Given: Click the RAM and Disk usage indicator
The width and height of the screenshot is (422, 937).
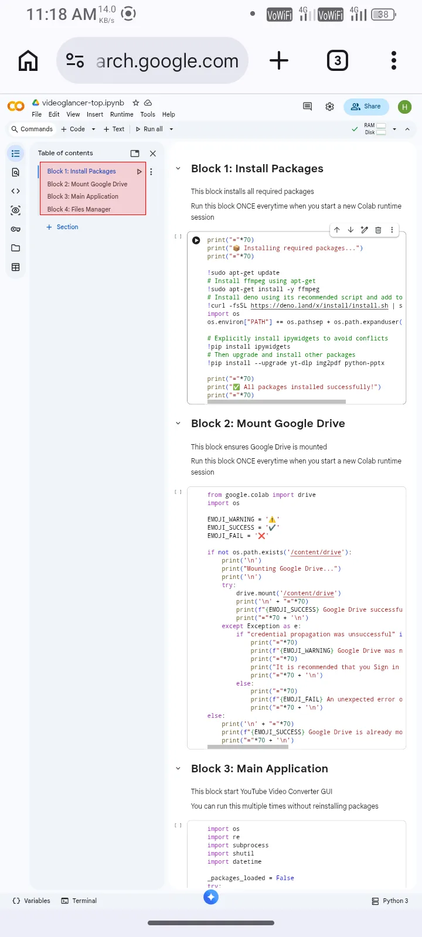Looking at the screenshot, I should [375, 129].
